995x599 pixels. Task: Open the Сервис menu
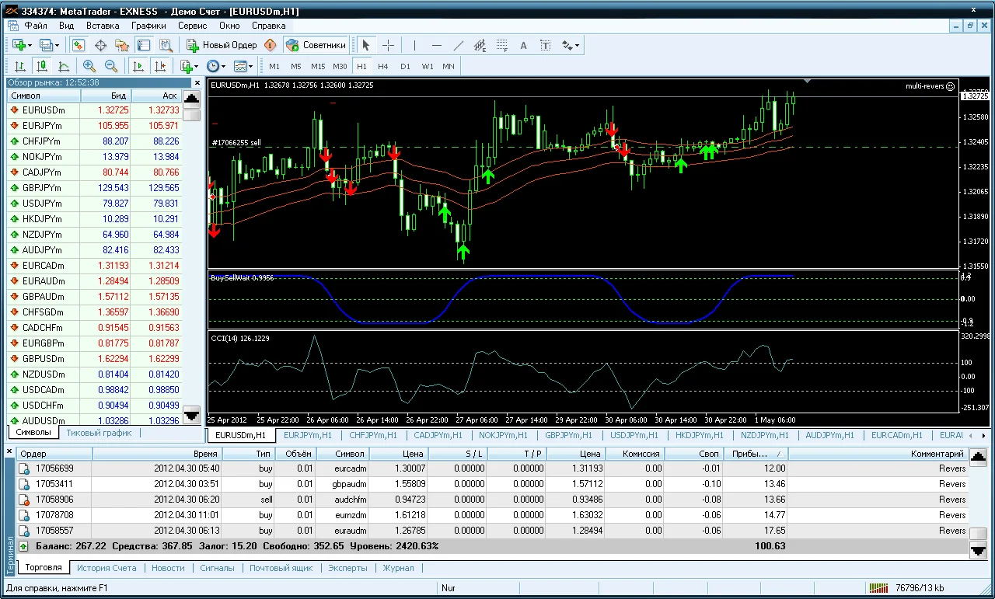(x=192, y=26)
